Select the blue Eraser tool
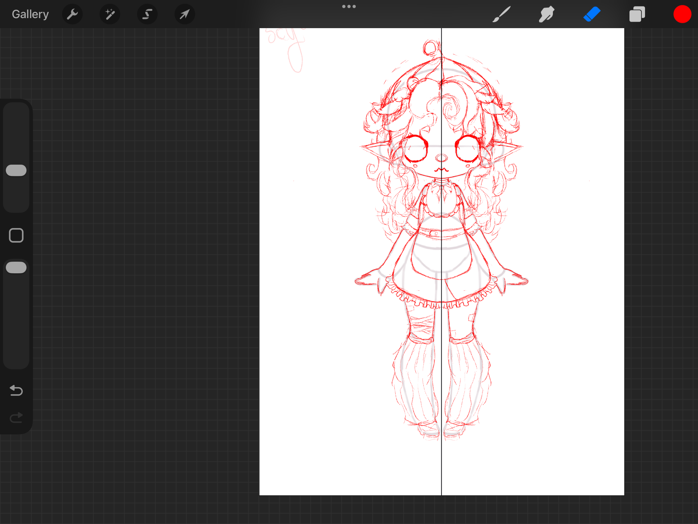 pyautogui.click(x=592, y=14)
